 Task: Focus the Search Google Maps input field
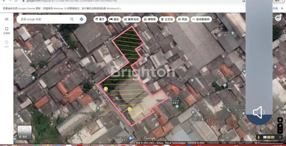pyautogui.click(x=44, y=19)
